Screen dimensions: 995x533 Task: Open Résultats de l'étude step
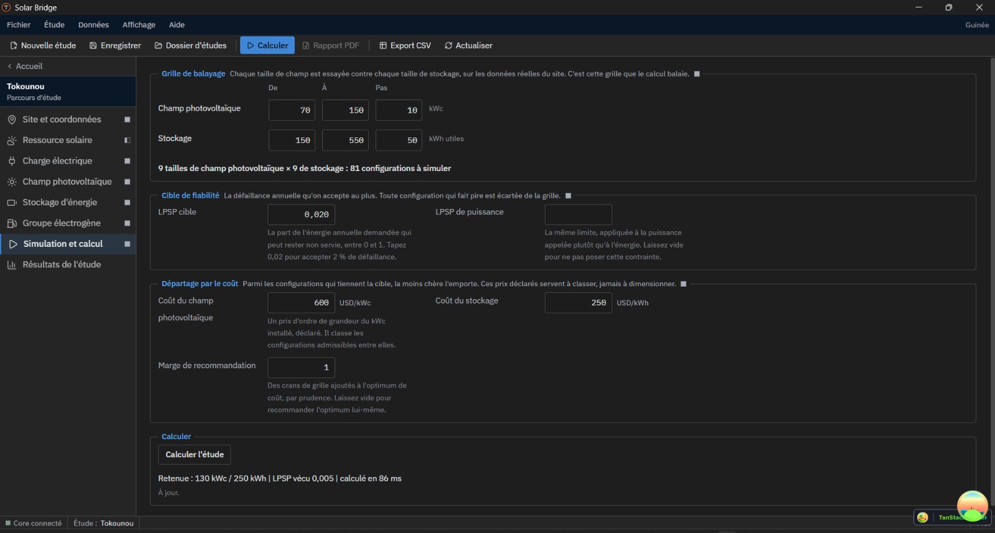(x=68, y=264)
